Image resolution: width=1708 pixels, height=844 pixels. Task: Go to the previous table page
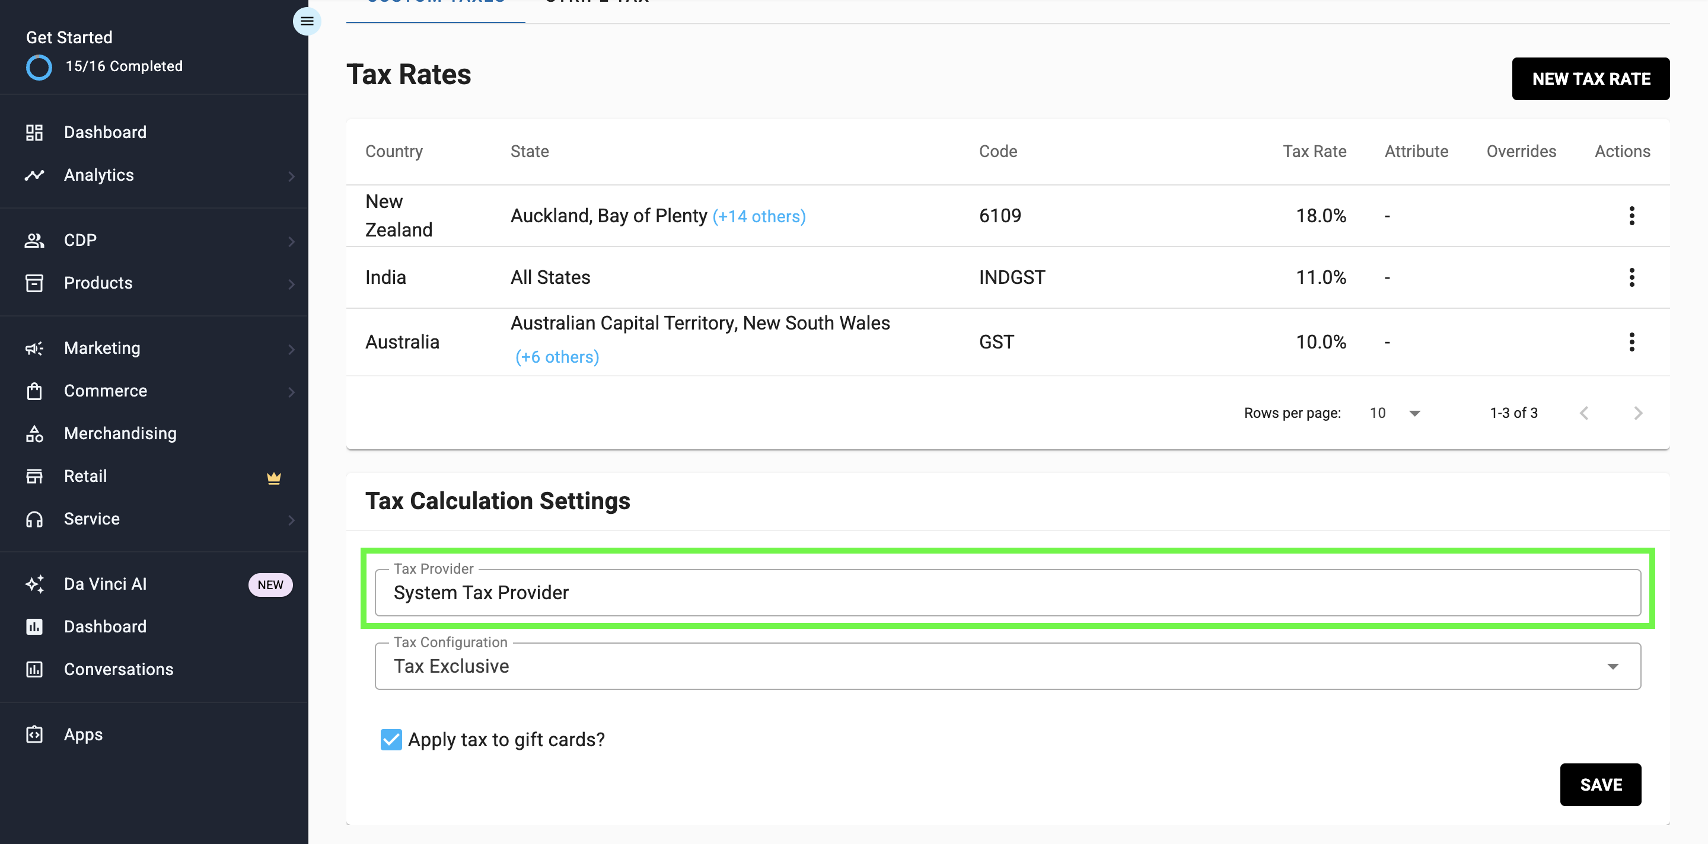click(1584, 413)
